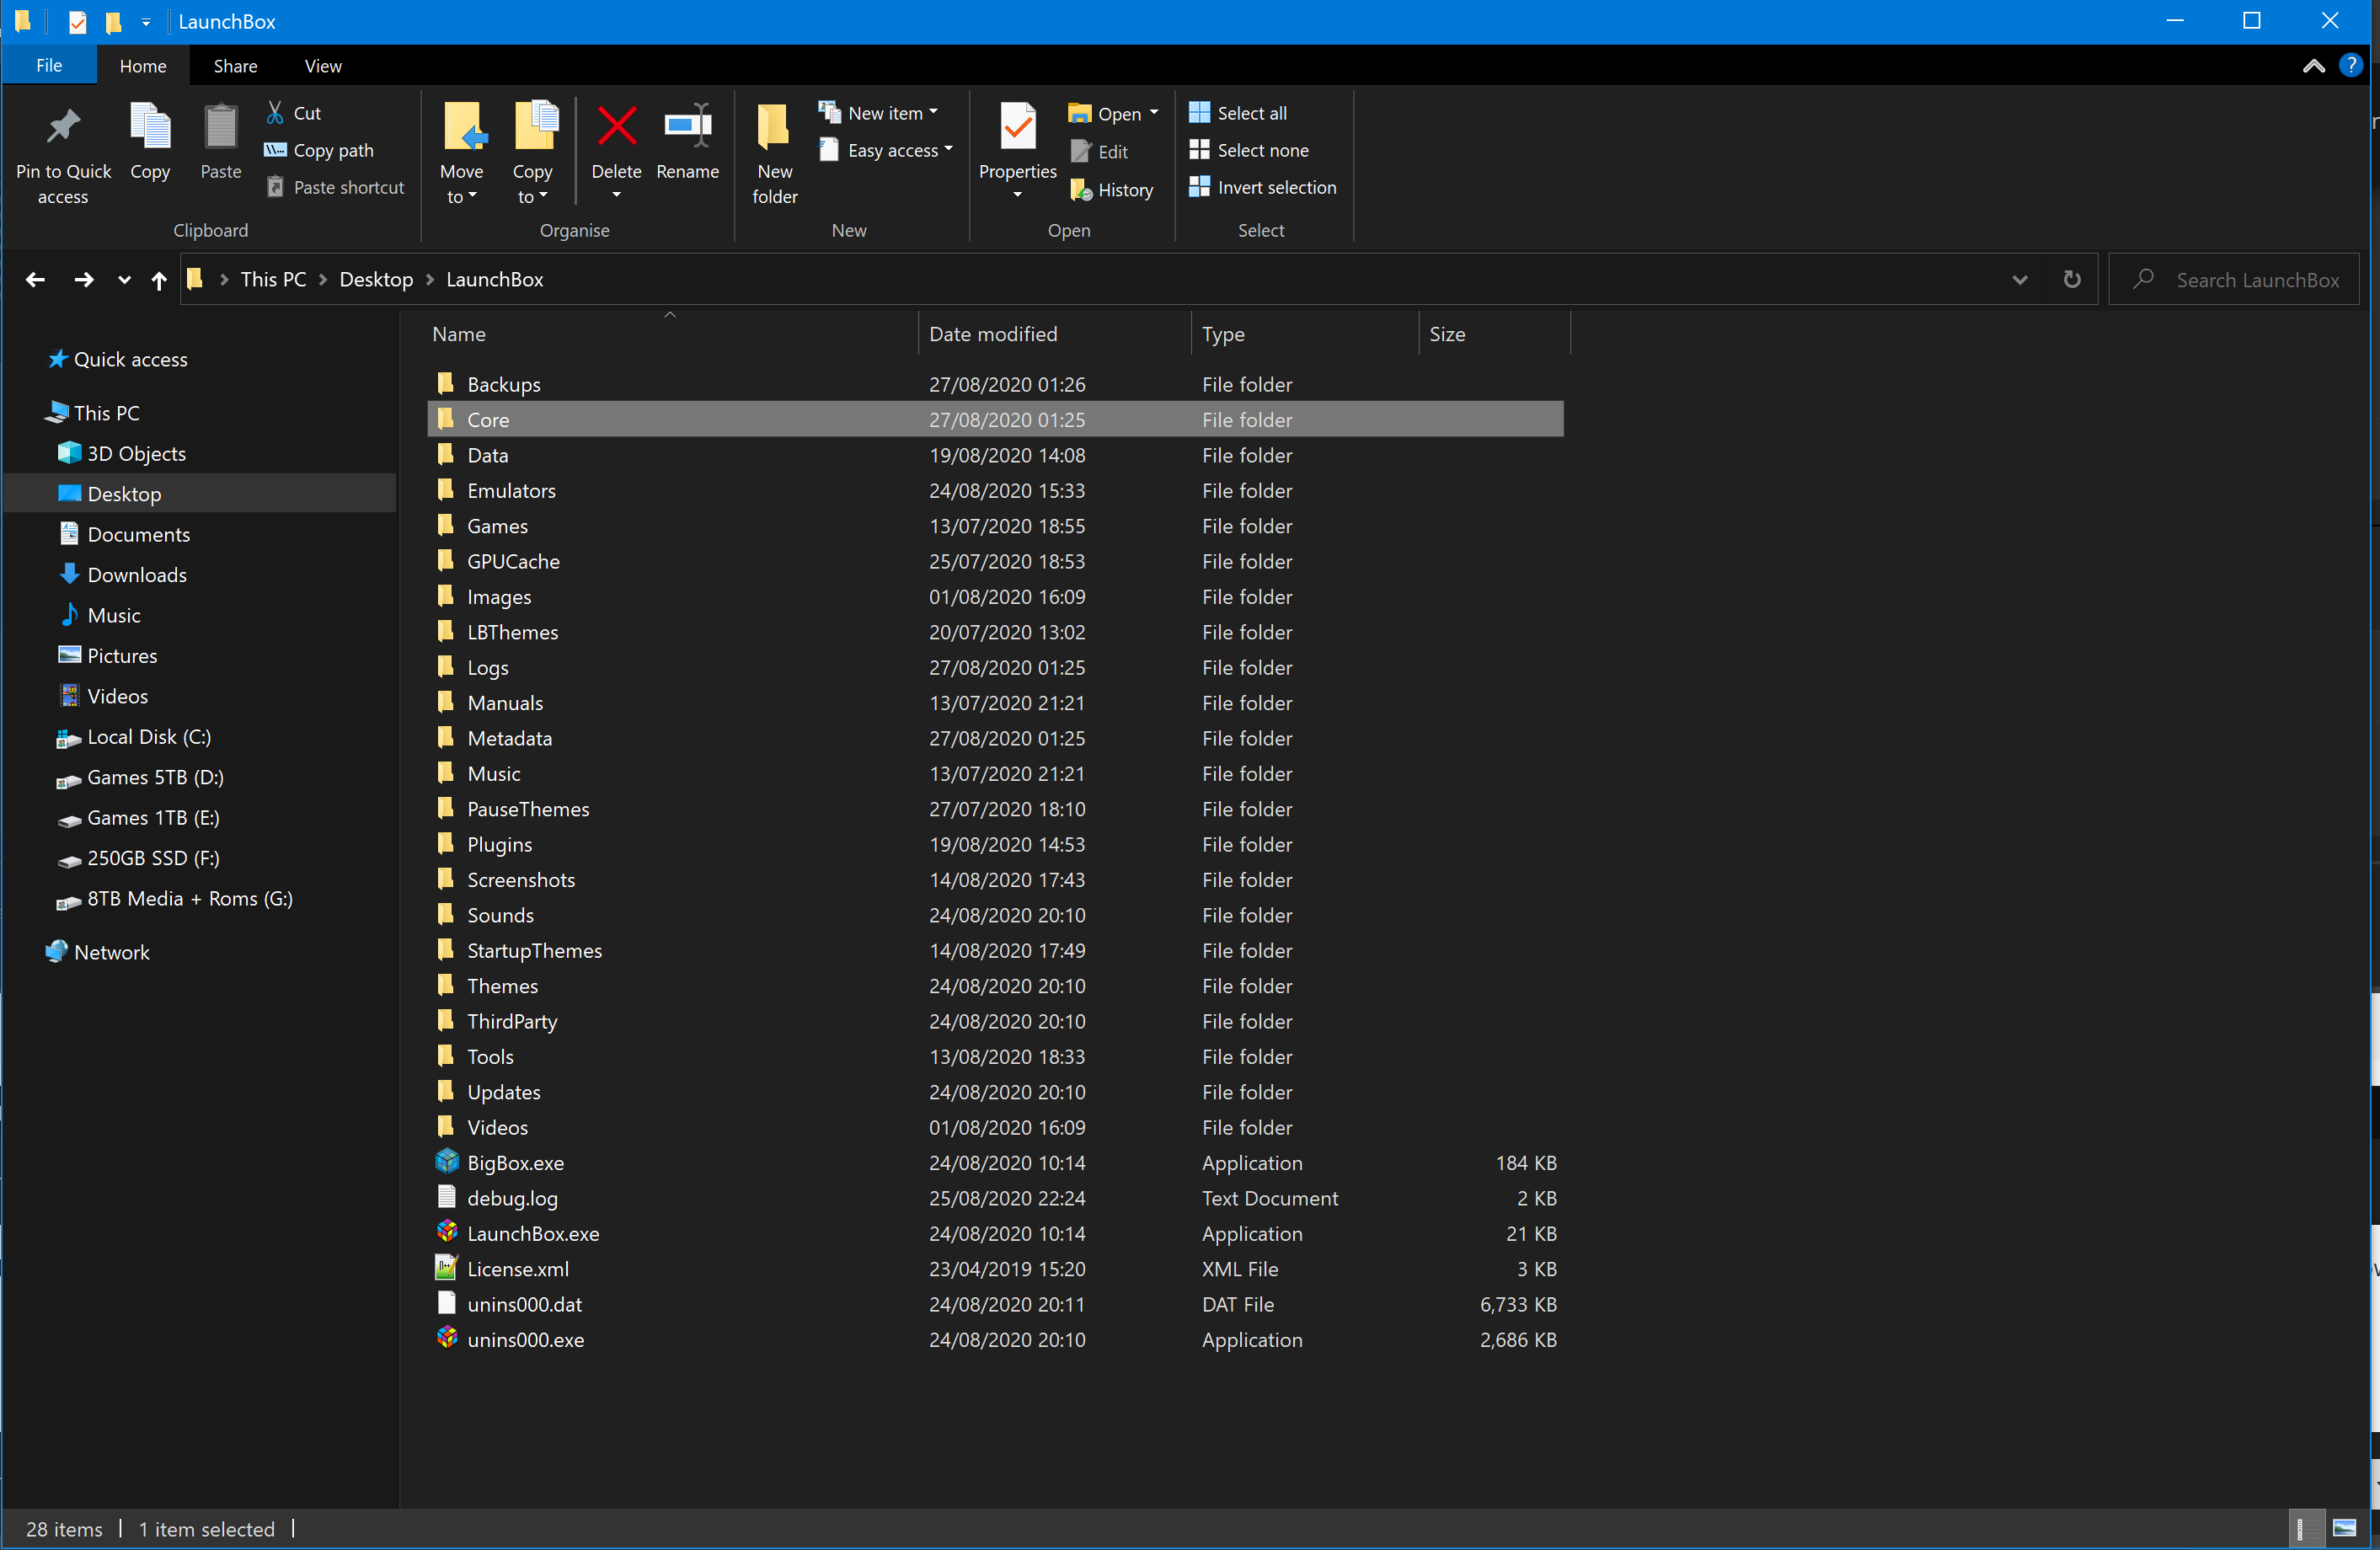This screenshot has height=1550, width=2380.
Task: Go forward with the right arrow
Action: (84, 280)
